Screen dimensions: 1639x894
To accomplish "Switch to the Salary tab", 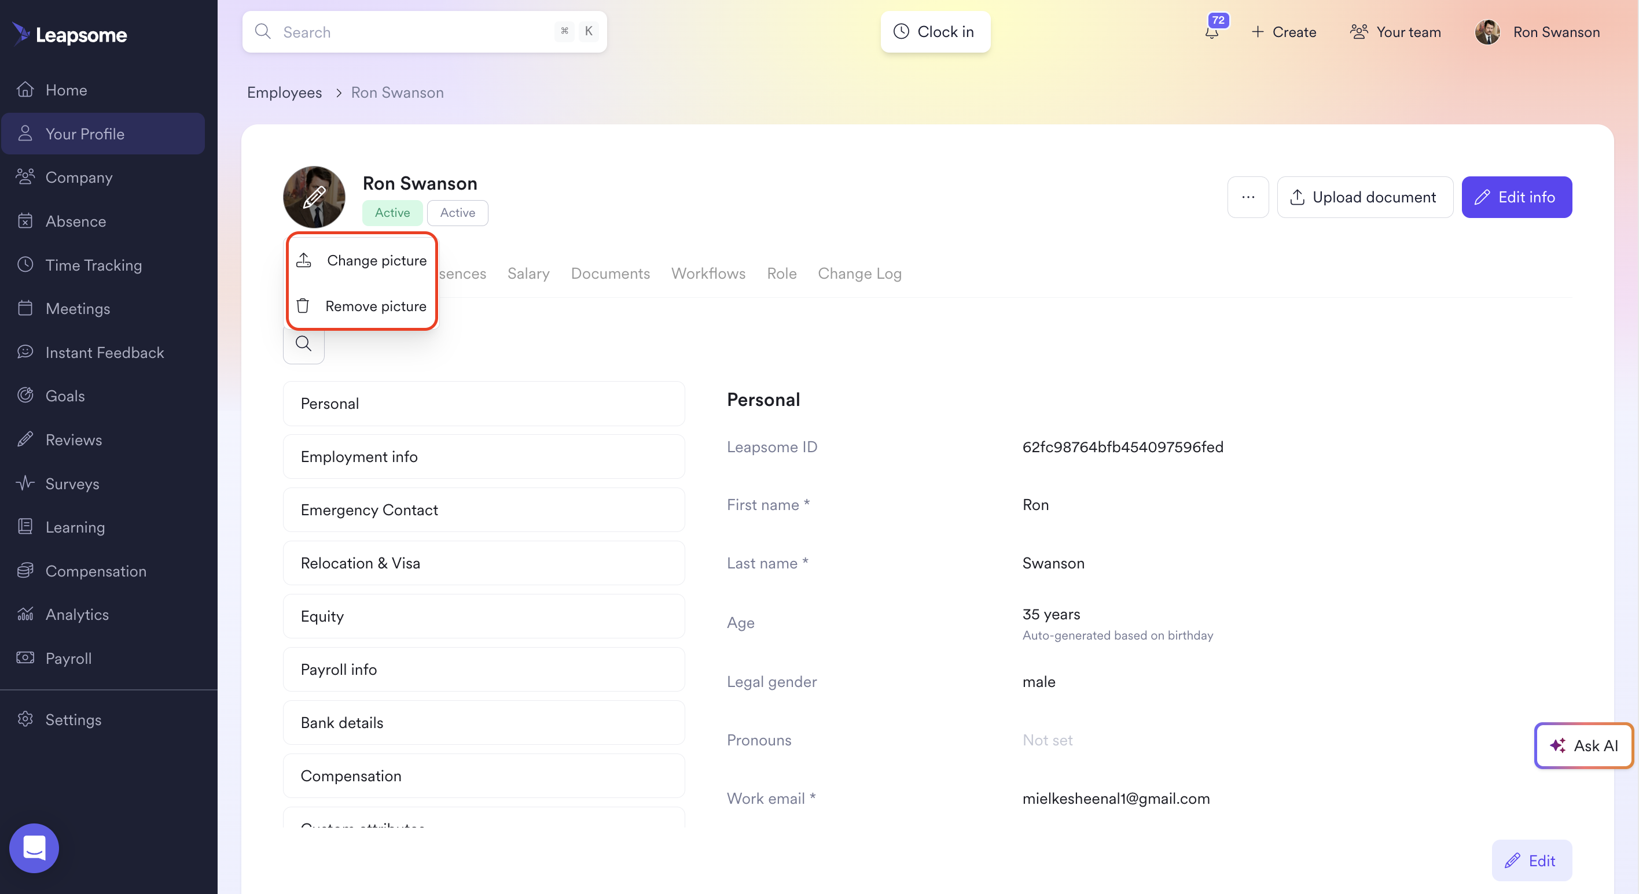I will click(x=528, y=274).
